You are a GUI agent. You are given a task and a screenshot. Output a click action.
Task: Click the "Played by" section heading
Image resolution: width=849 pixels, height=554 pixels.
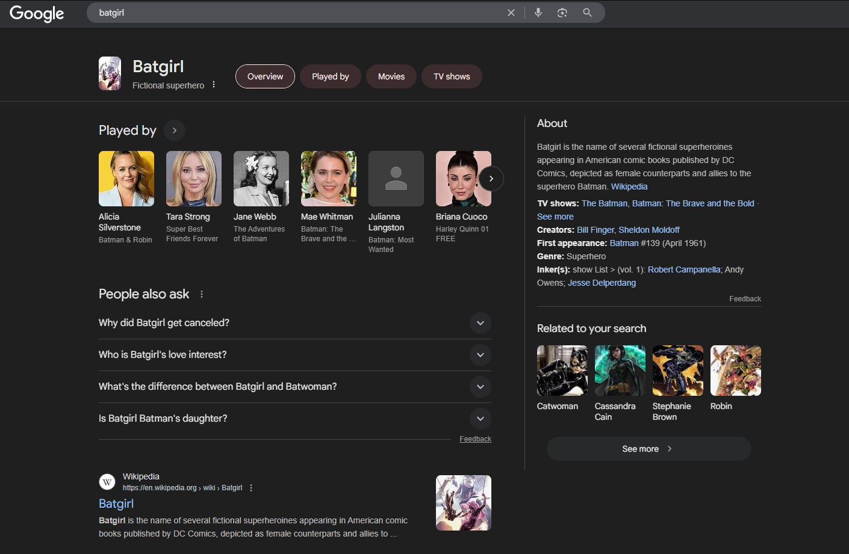(x=128, y=131)
